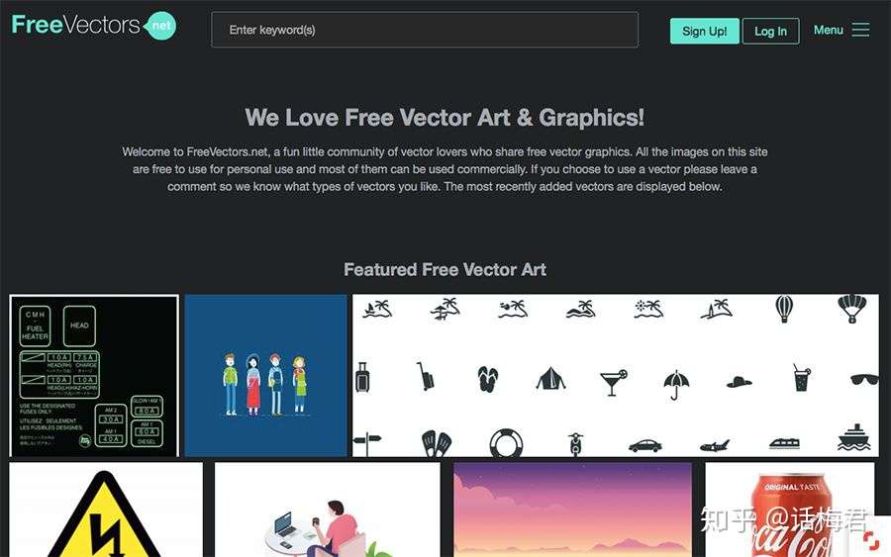The image size is (891, 557).
Task: Select the camping tent icon
Action: [x=550, y=378]
